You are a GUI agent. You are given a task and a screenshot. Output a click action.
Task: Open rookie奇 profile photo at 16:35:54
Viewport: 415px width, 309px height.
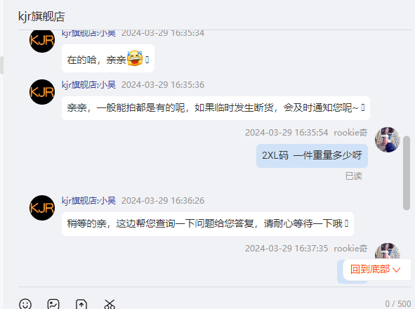point(388,140)
